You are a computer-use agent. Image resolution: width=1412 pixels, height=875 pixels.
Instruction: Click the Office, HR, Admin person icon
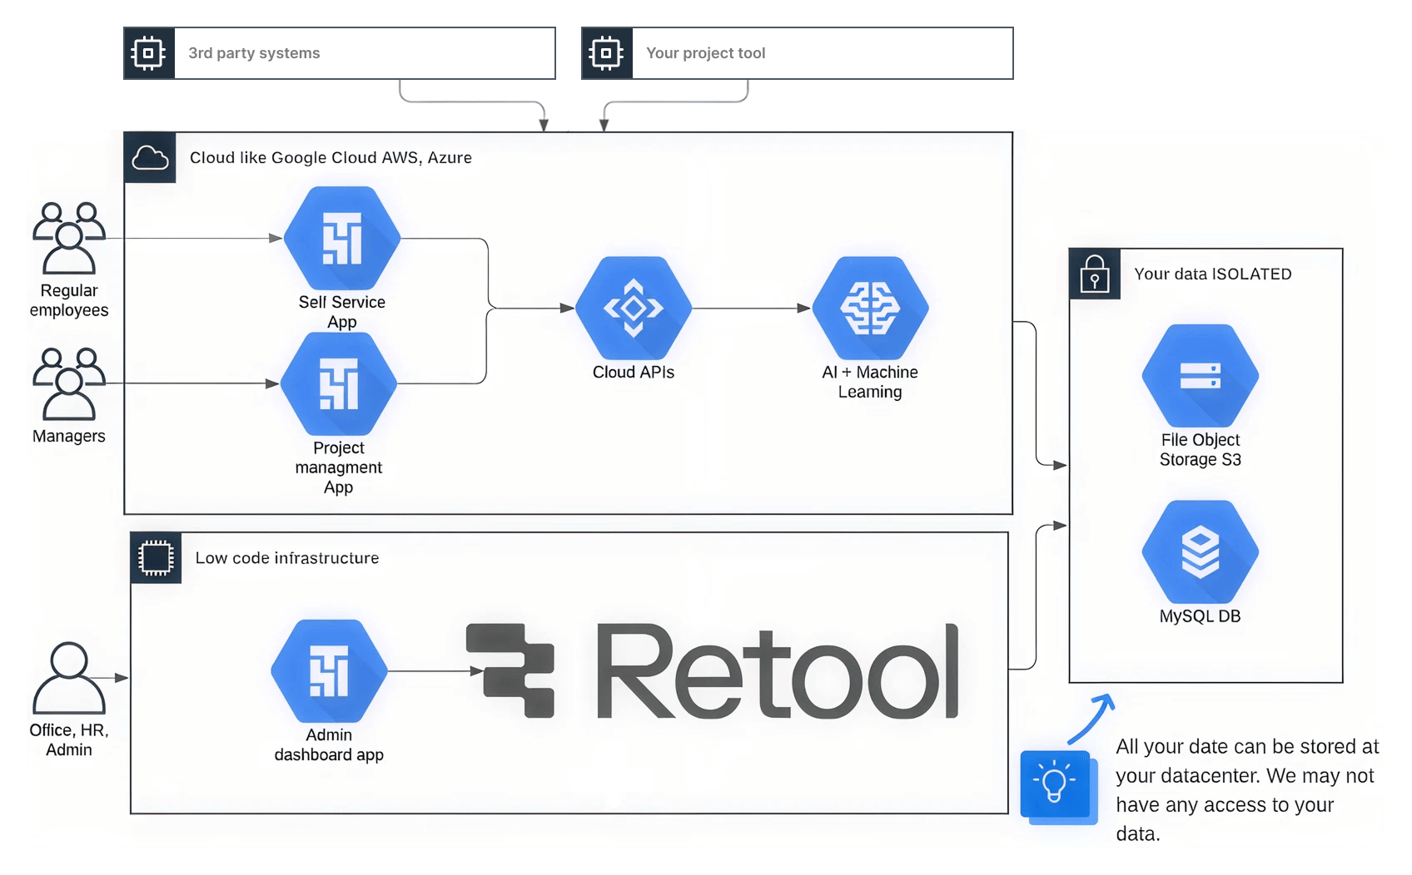[69, 678]
